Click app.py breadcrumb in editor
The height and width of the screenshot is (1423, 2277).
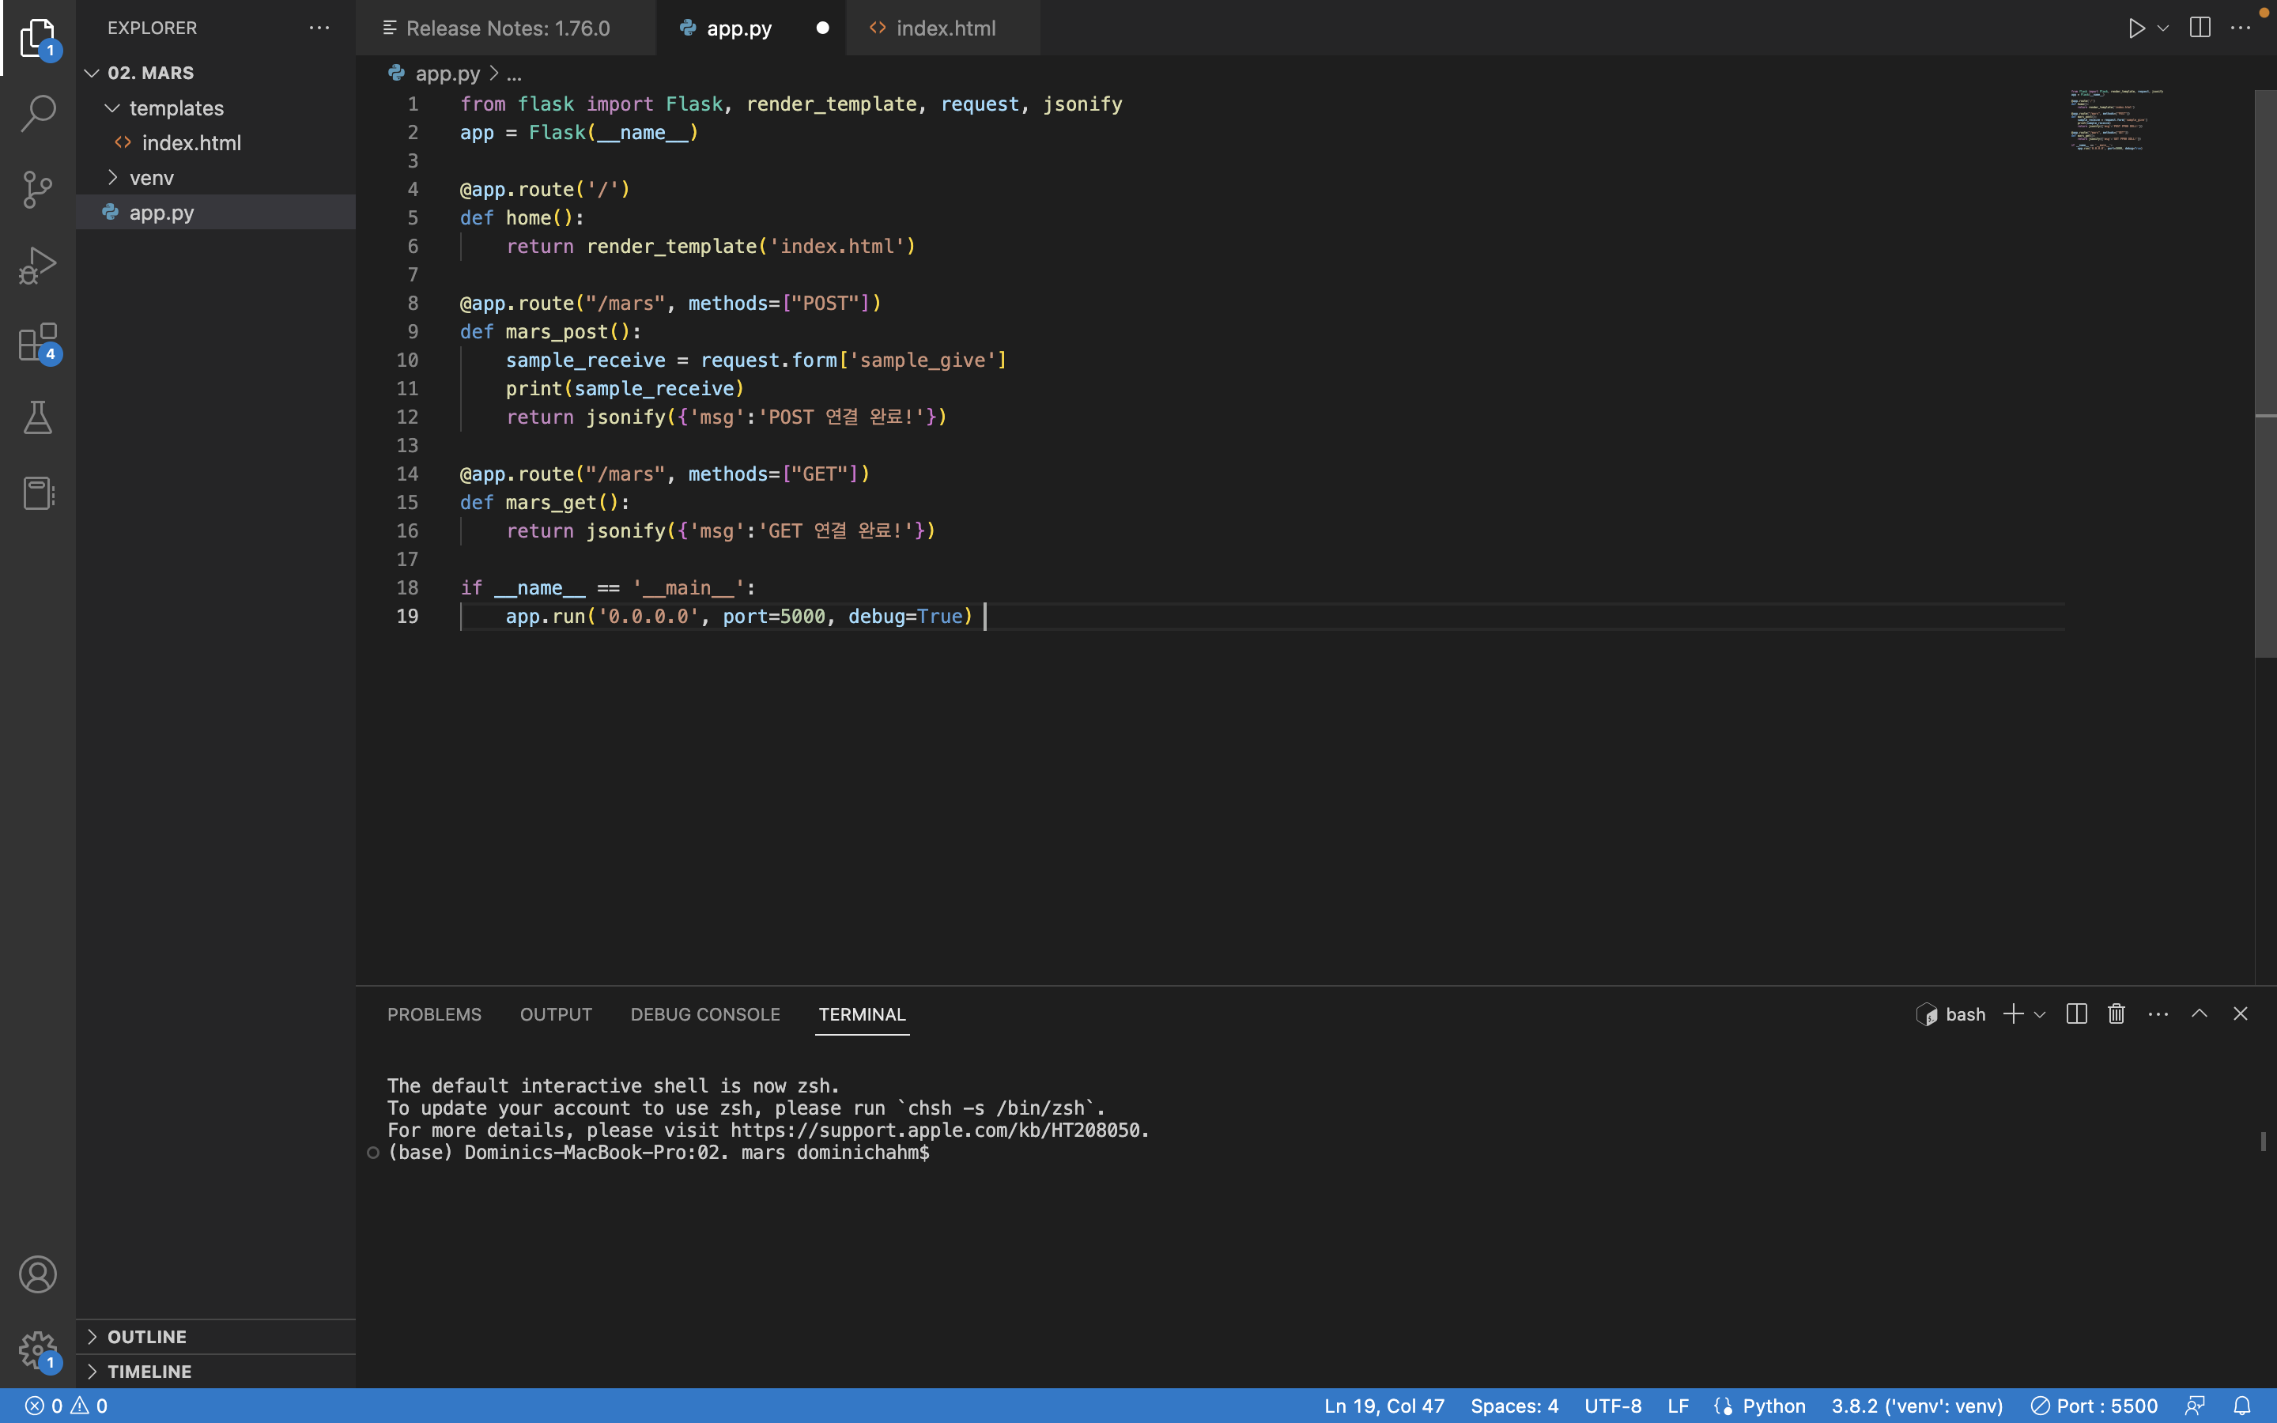[x=447, y=74]
